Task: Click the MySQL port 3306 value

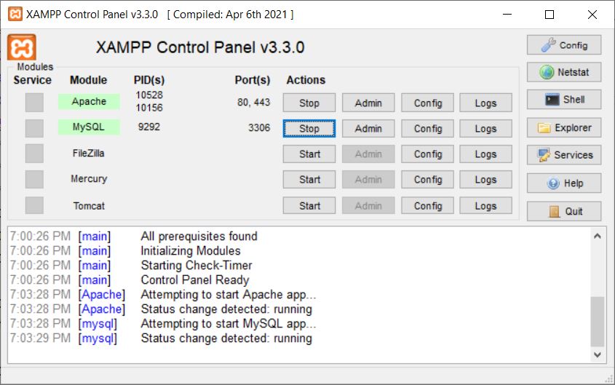Action: (259, 128)
